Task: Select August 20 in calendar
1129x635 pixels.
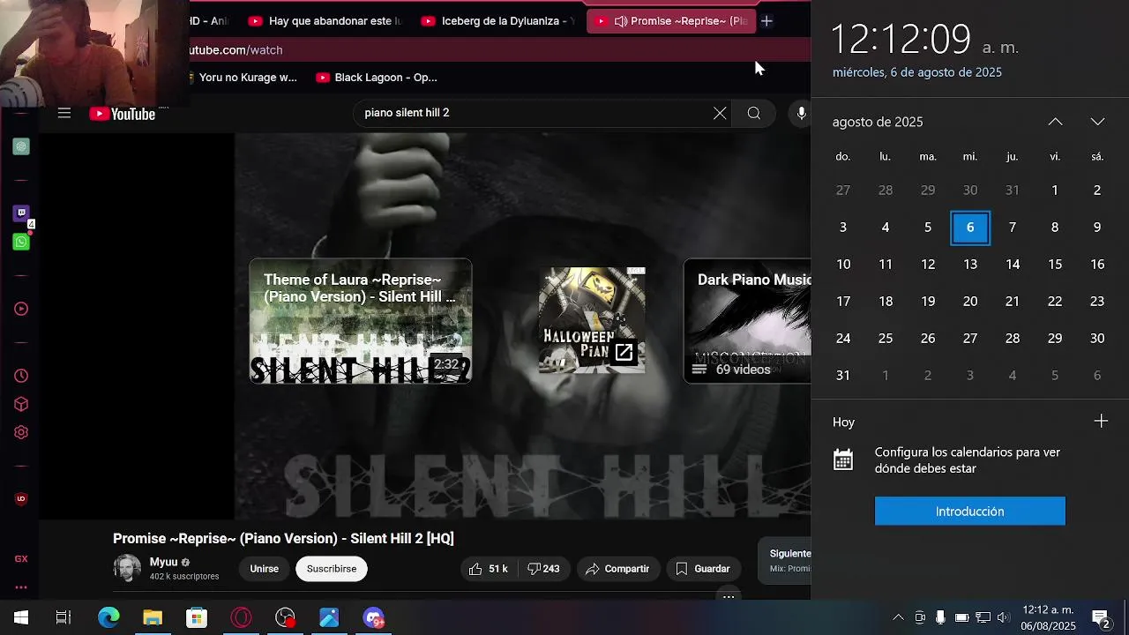Action: pos(970,302)
